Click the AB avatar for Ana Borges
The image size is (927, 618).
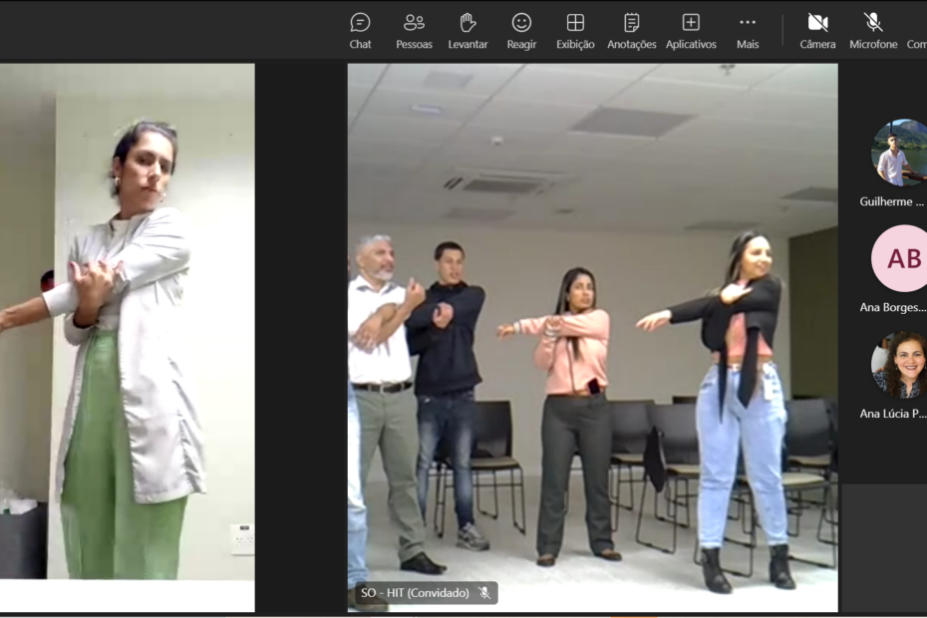tap(900, 258)
